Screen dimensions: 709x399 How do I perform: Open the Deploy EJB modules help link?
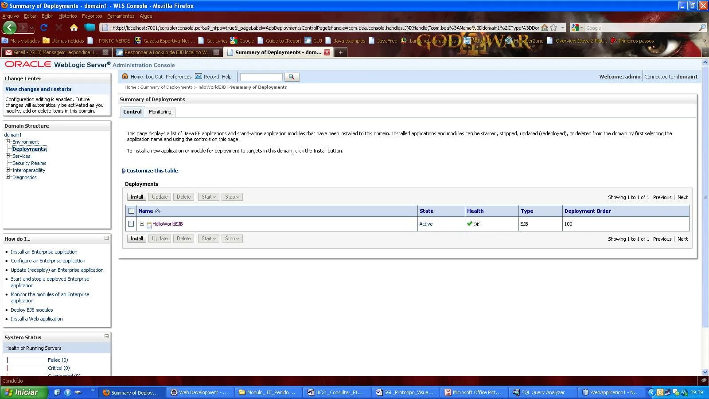pyautogui.click(x=32, y=310)
